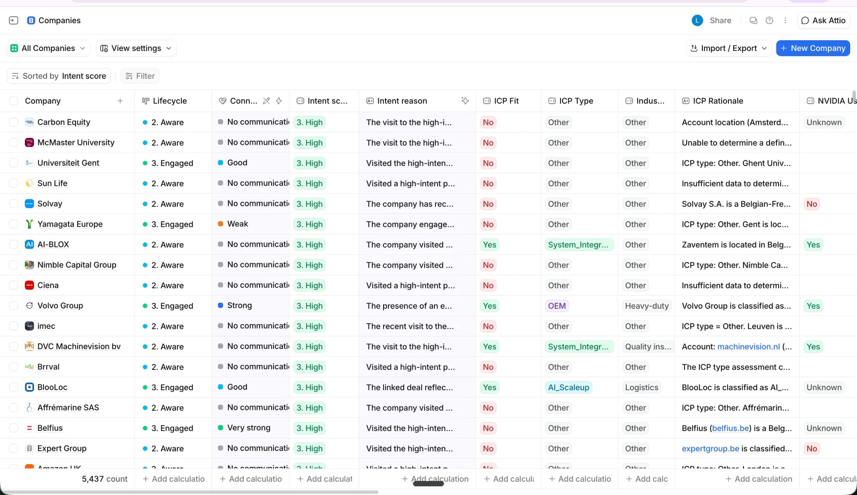Open the Sorted by Intent score control
The image size is (857, 495).
coord(59,76)
